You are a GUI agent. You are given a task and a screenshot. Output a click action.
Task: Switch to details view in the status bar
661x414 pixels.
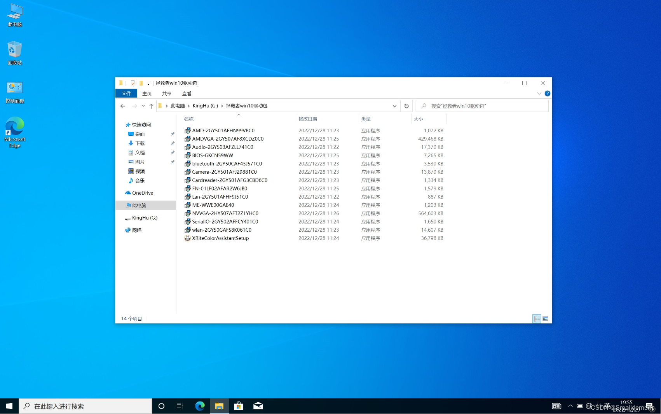537,319
